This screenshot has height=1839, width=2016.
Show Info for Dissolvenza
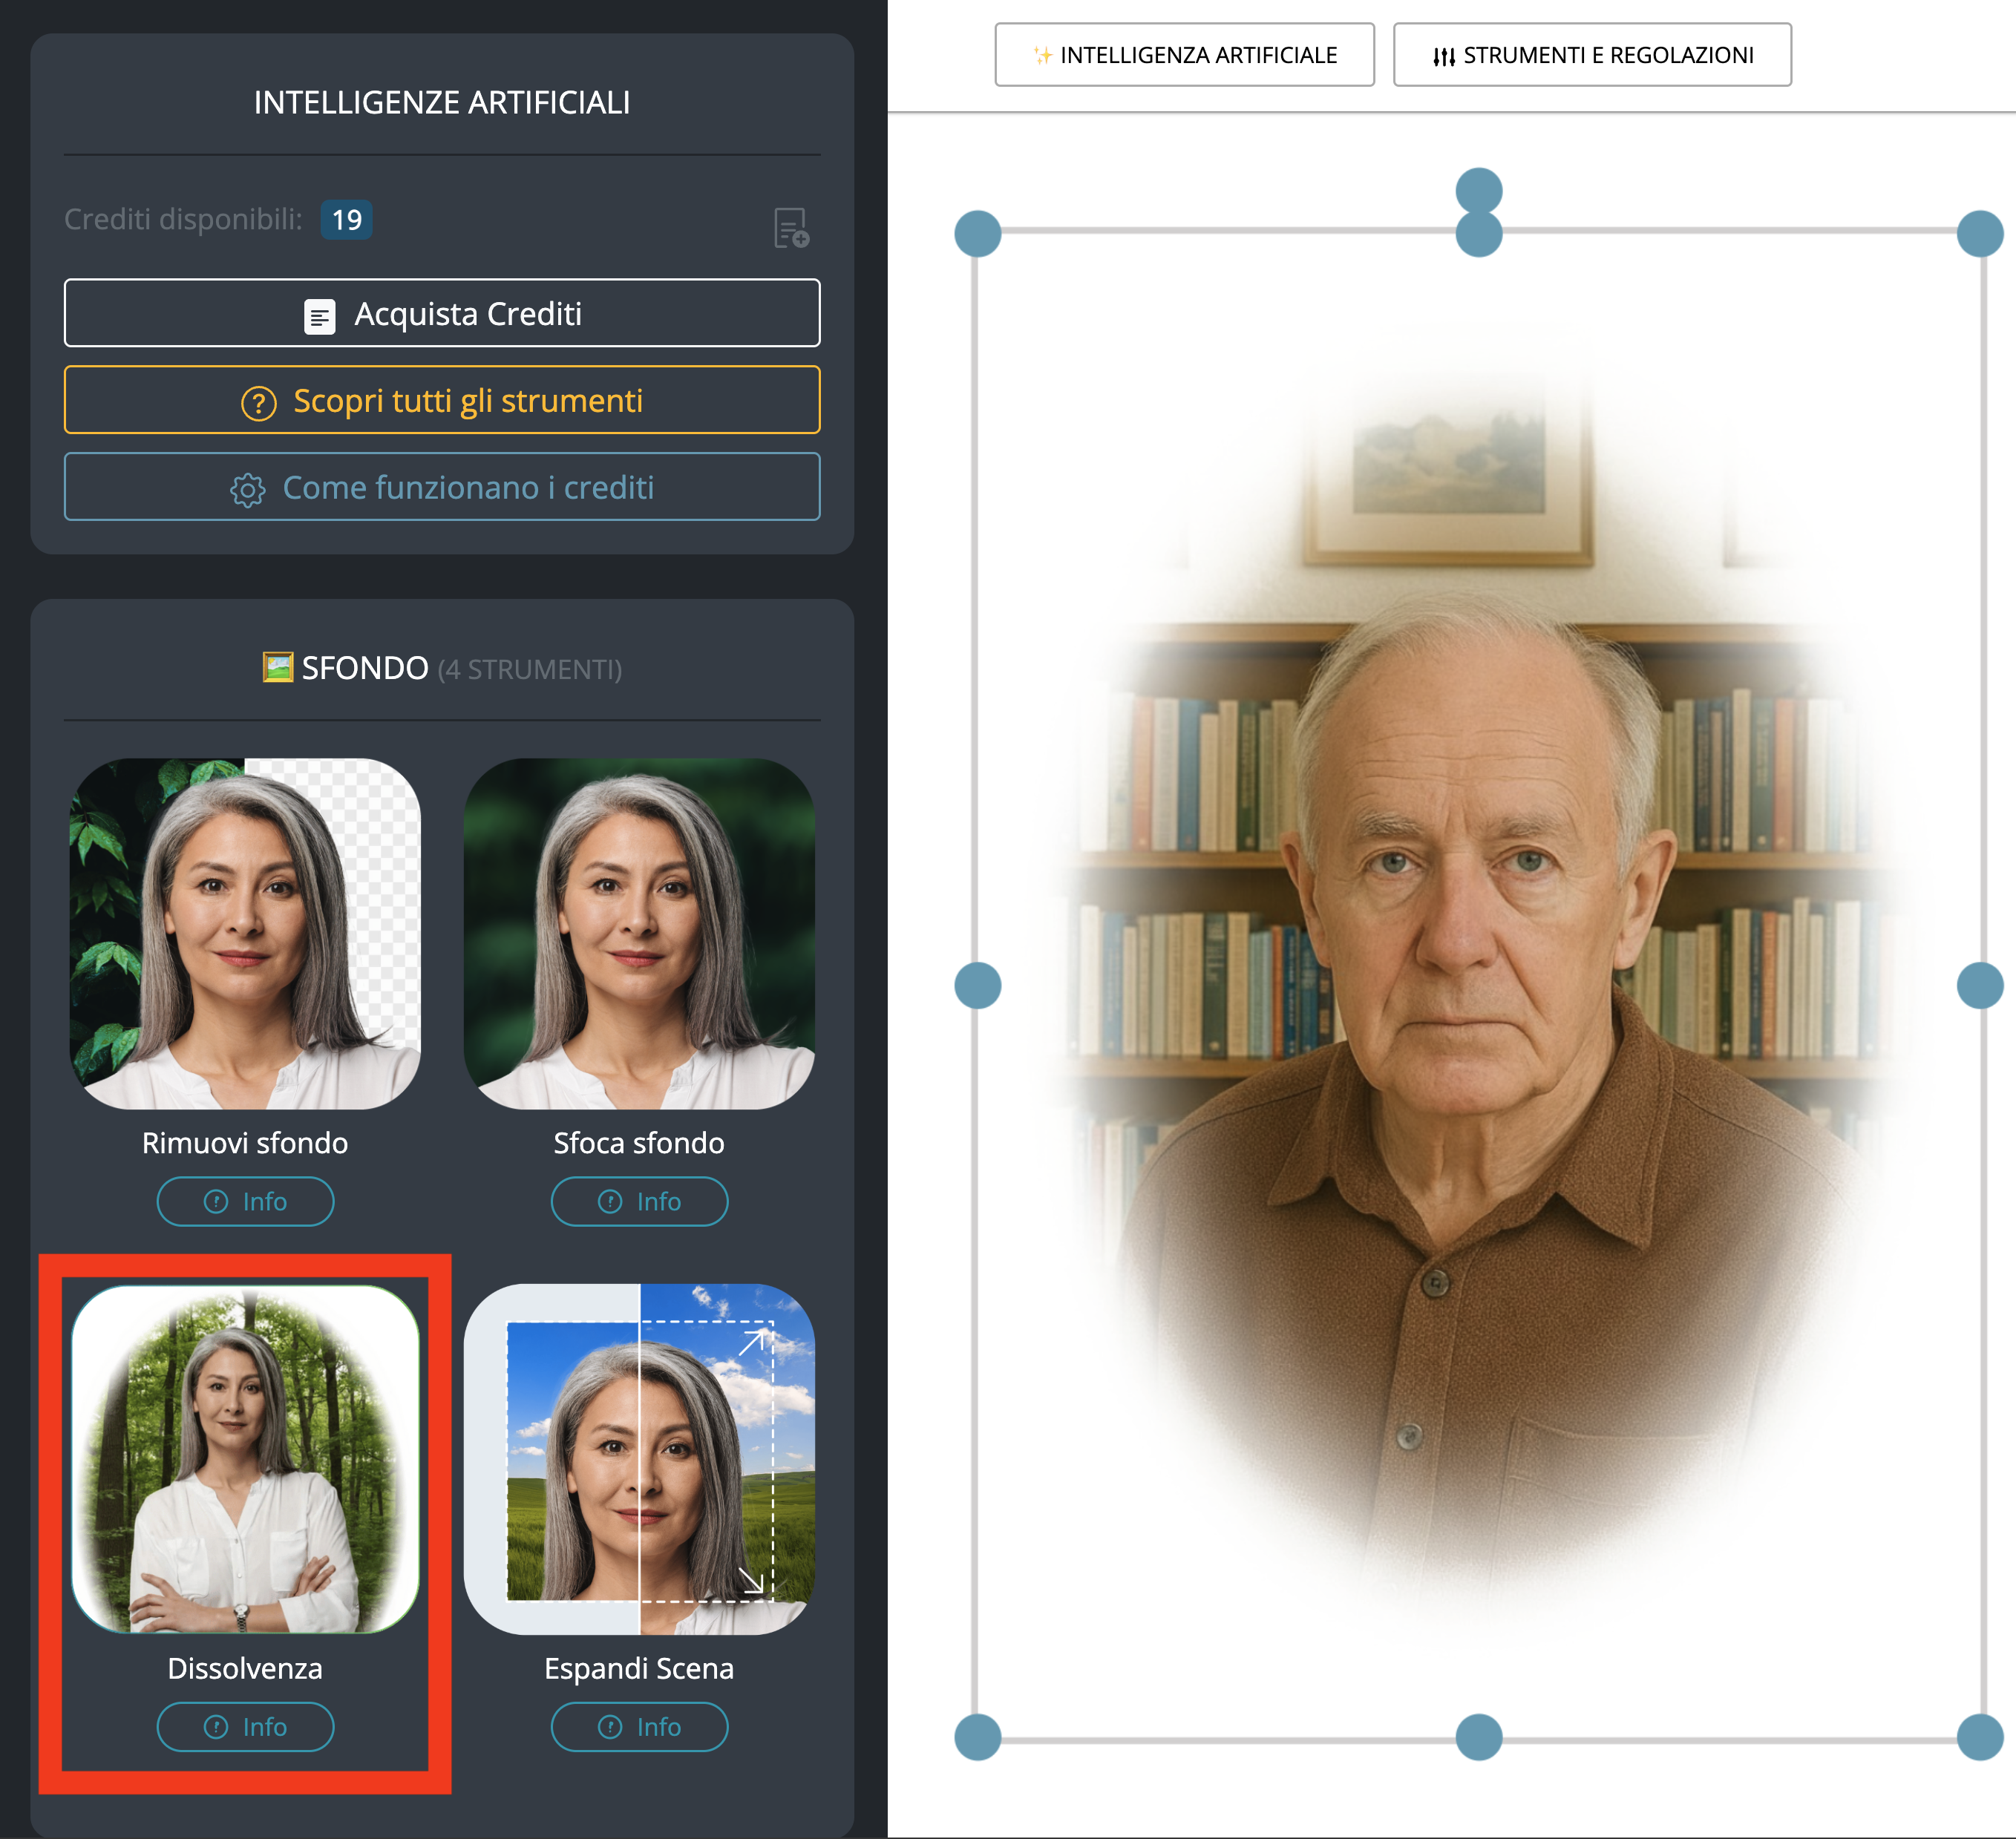[x=245, y=1727]
